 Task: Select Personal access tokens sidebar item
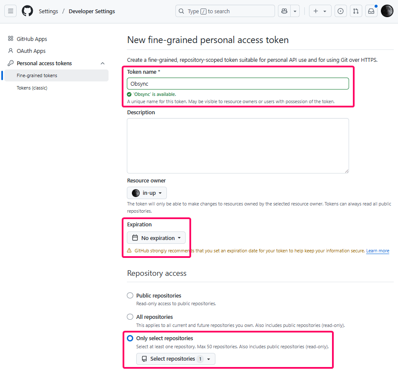44,63
